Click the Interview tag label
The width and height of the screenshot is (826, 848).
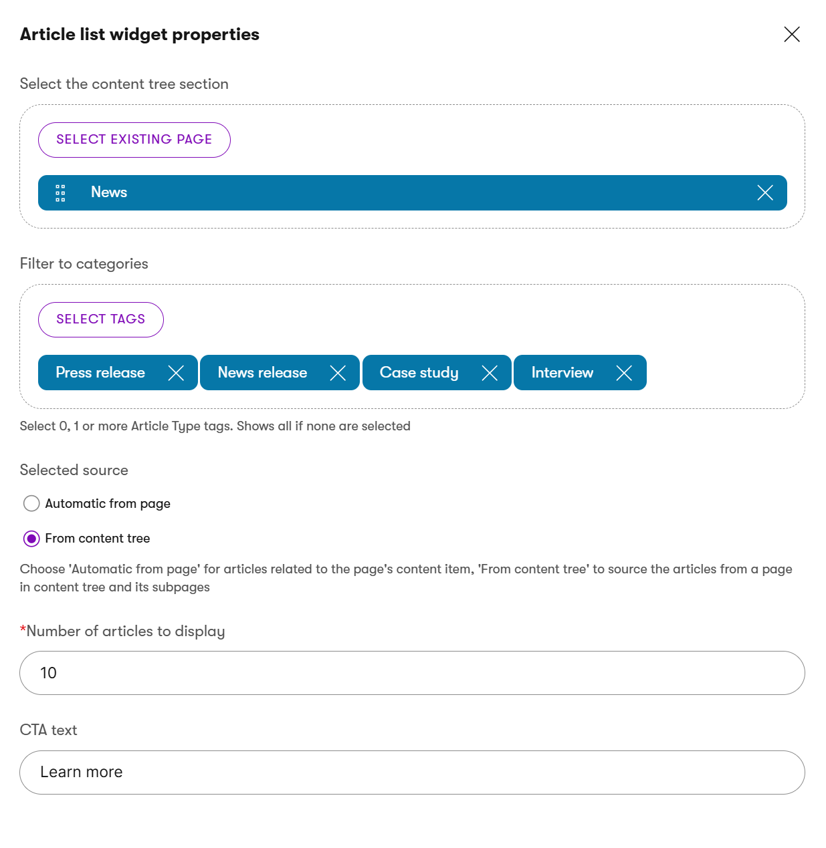point(562,373)
